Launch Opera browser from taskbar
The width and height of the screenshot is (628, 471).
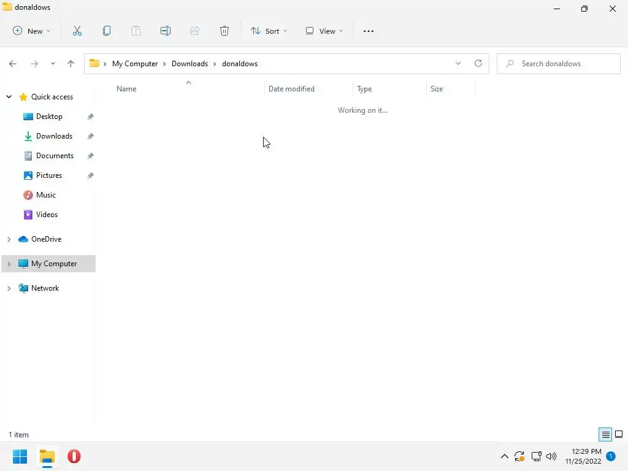coord(74,456)
